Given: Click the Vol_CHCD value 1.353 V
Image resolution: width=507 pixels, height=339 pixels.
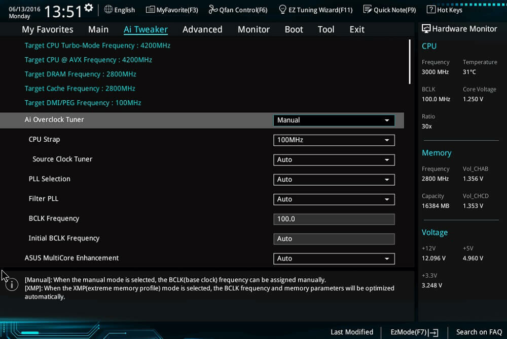Looking at the screenshot, I should tap(473, 206).
